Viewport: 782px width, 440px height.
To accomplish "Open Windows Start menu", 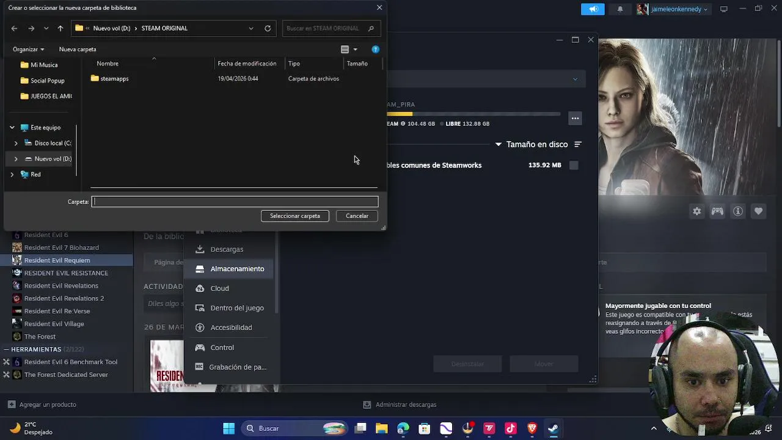I will (x=228, y=428).
